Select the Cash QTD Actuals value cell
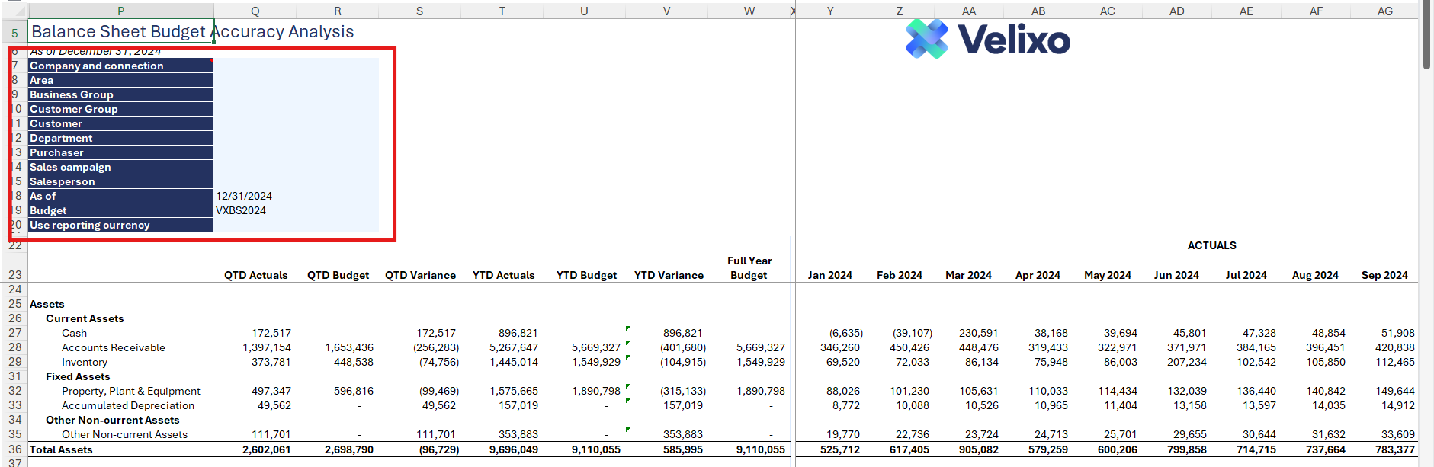This screenshot has height=467, width=1434. (x=255, y=333)
